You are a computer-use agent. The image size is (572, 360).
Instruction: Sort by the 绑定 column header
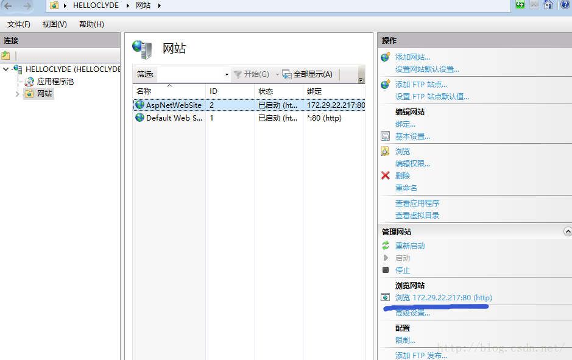pyautogui.click(x=334, y=91)
